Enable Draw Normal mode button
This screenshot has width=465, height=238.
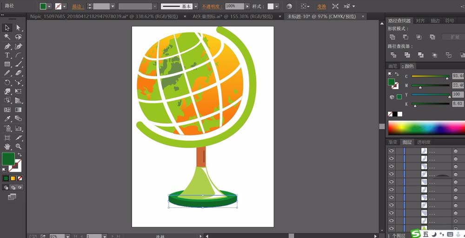coord(6,187)
